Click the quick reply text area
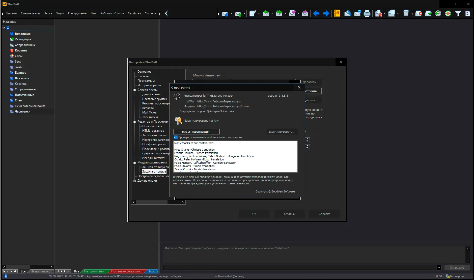The image size is (474, 280). click(x=314, y=254)
